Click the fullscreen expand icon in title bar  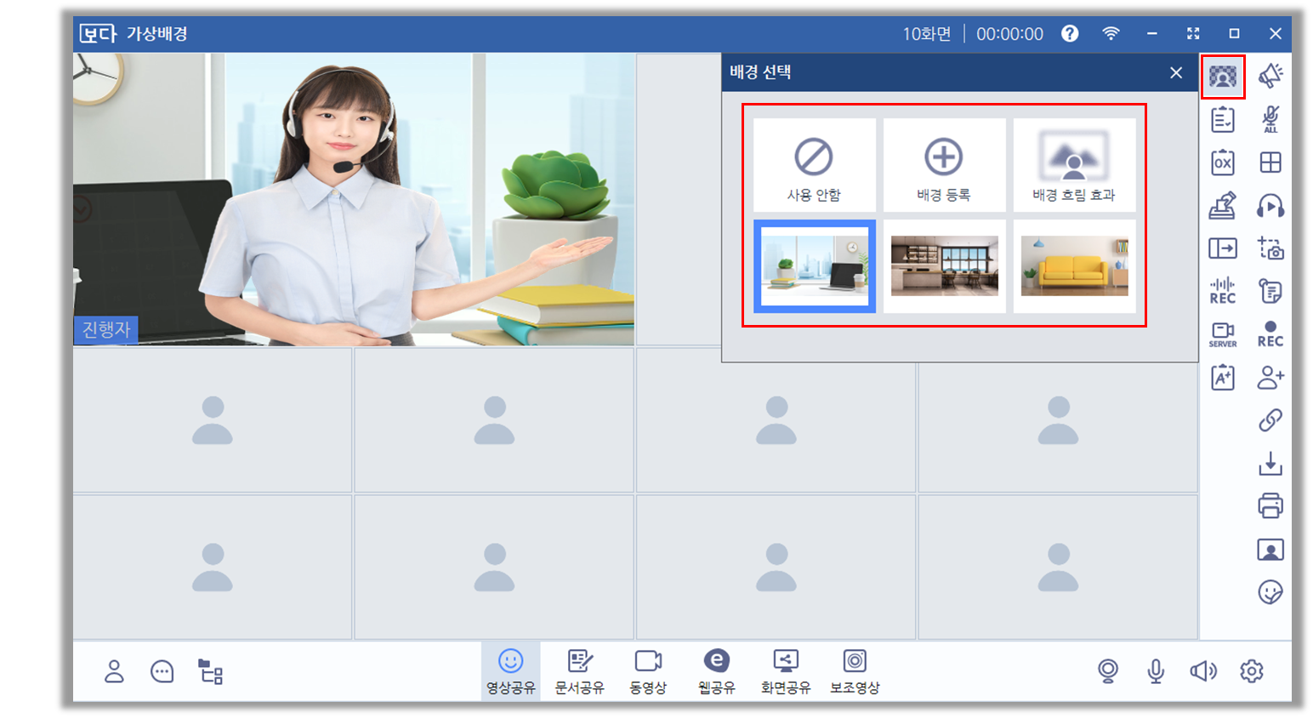[x=1193, y=33]
